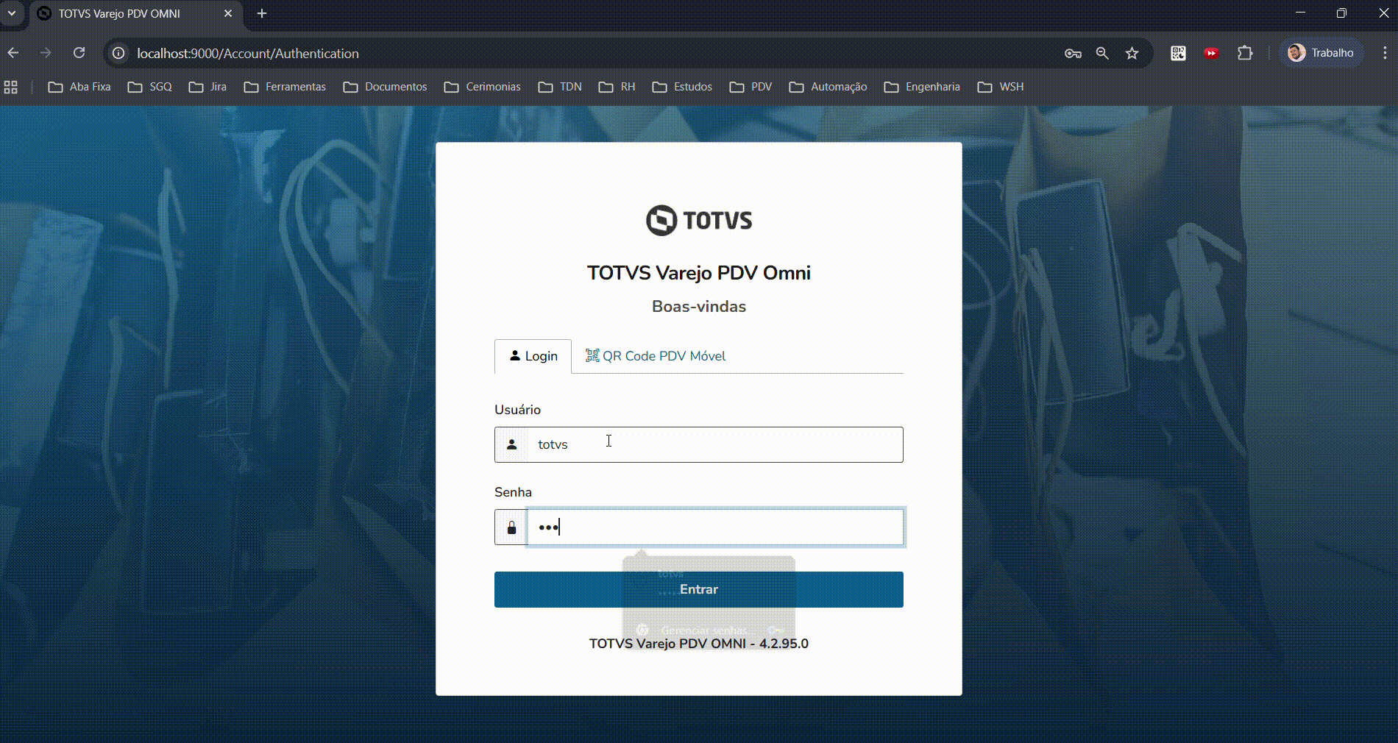Open the SGQ bookmark folder
The height and width of the screenshot is (743, 1398).
coord(150,87)
